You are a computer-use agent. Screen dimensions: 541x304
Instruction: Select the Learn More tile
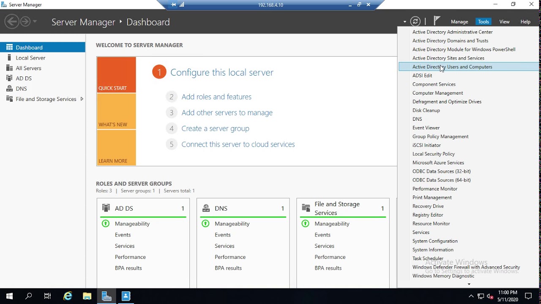point(116,147)
